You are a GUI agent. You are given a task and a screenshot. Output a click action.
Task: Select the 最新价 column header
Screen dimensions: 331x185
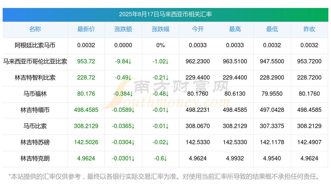[x=86, y=29]
